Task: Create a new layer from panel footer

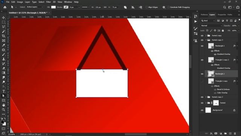Action: click(x=230, y=133)
